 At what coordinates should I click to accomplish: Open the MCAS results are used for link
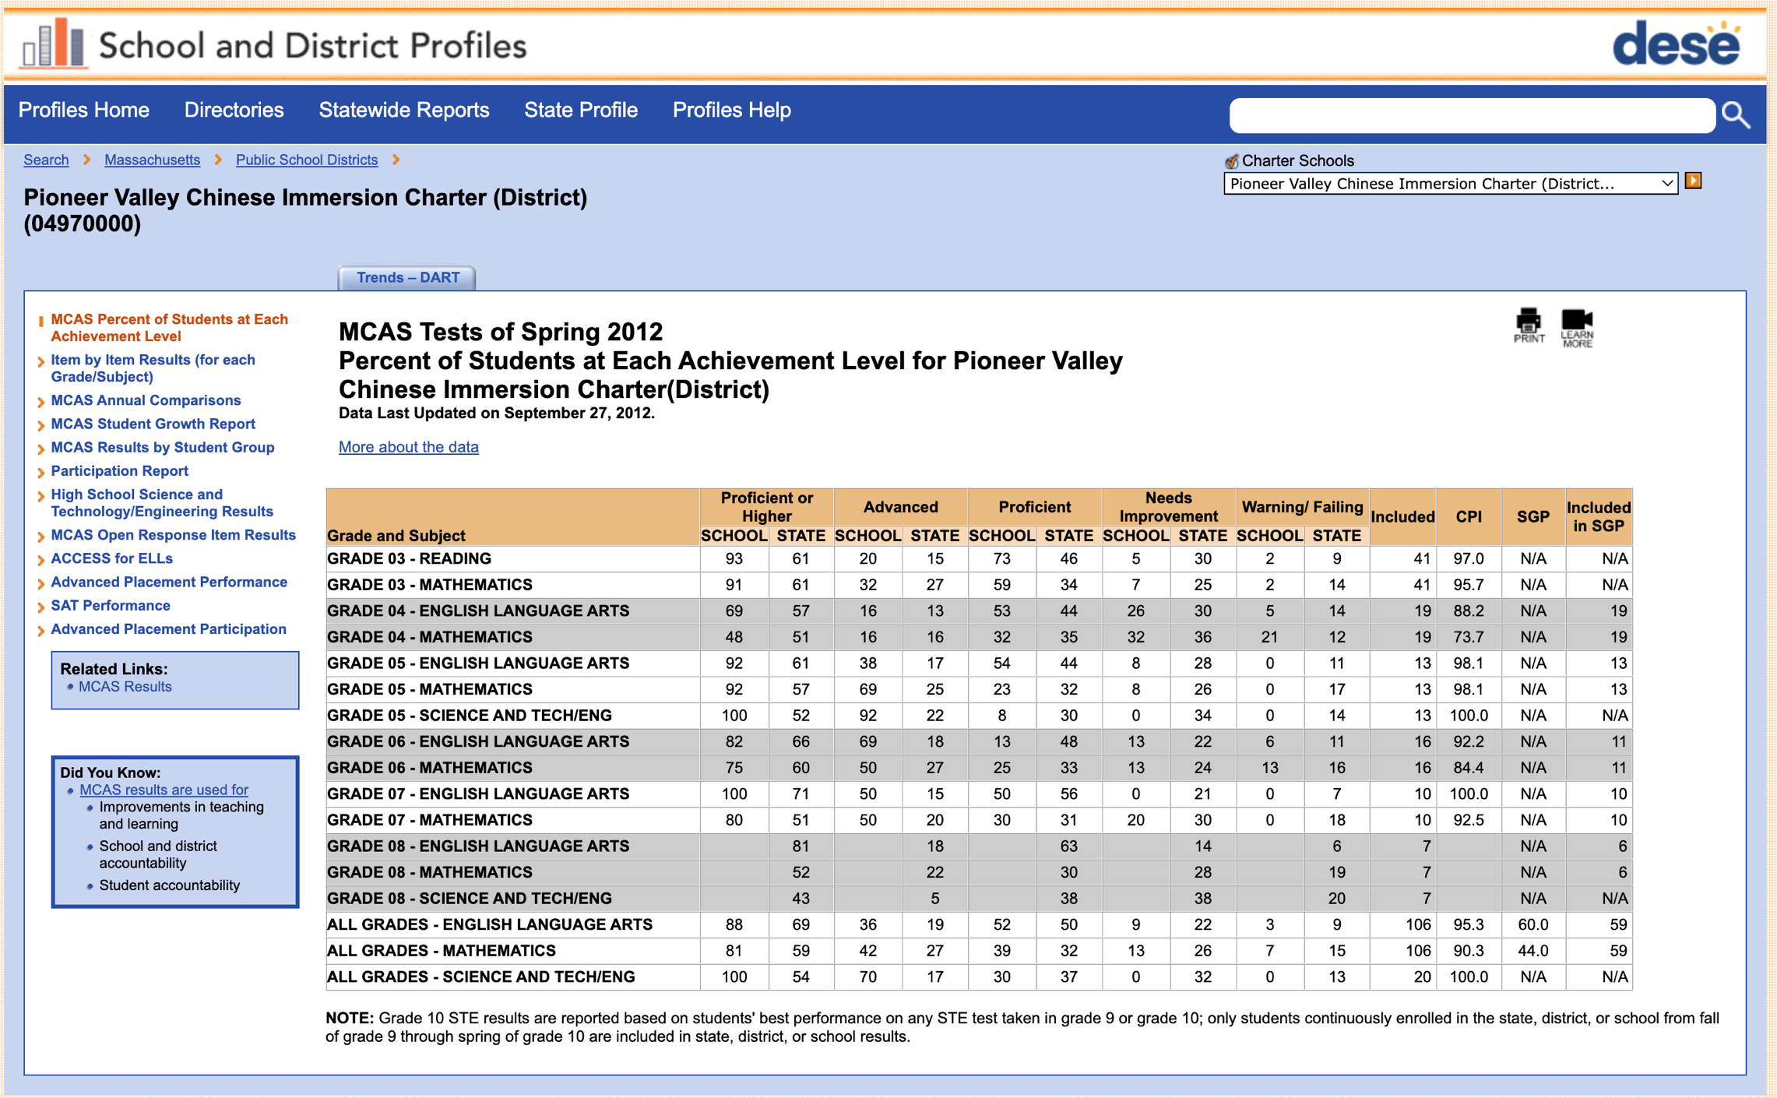(x=164, y=790)
